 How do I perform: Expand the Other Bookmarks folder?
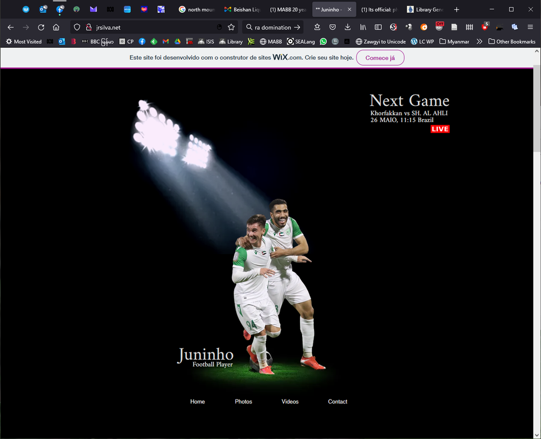(512, 41)
